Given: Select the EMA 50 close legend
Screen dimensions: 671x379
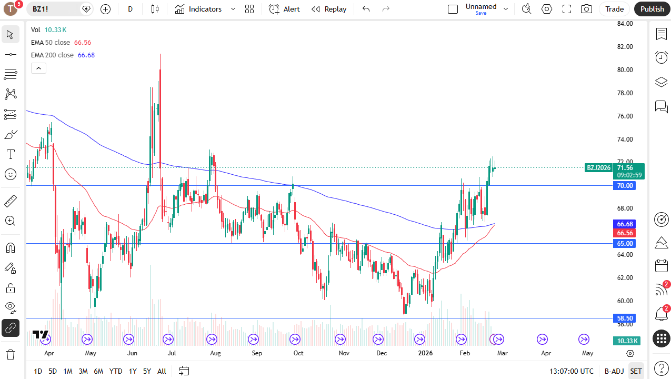Looking at the screenshot, I should pos(50,43).
